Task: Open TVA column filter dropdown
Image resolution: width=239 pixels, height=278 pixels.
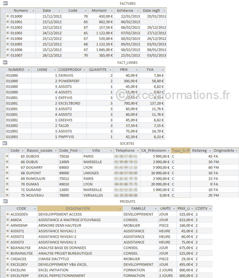Action: tap(163, 70)
